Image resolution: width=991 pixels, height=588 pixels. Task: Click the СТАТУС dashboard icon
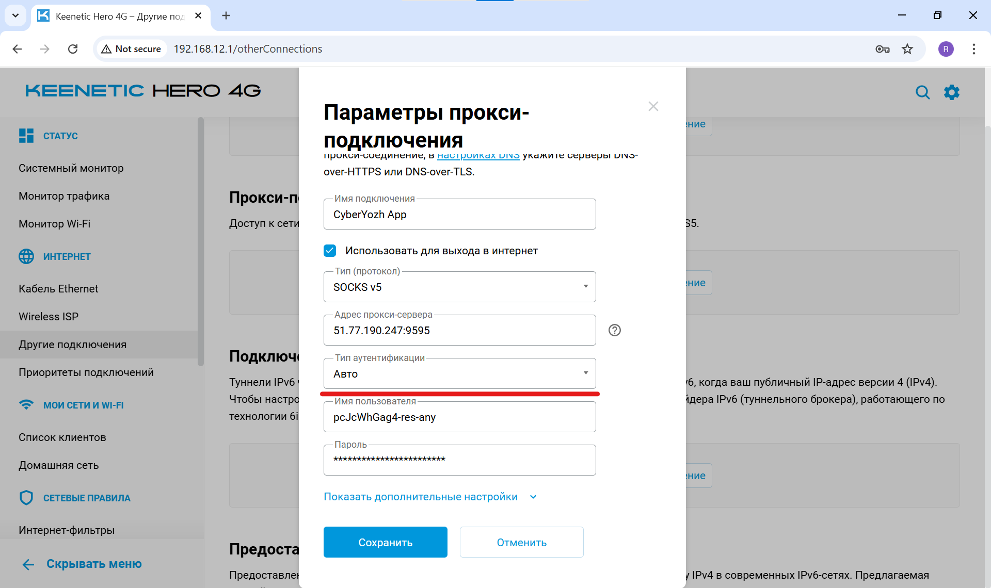[x=26, y=135]
